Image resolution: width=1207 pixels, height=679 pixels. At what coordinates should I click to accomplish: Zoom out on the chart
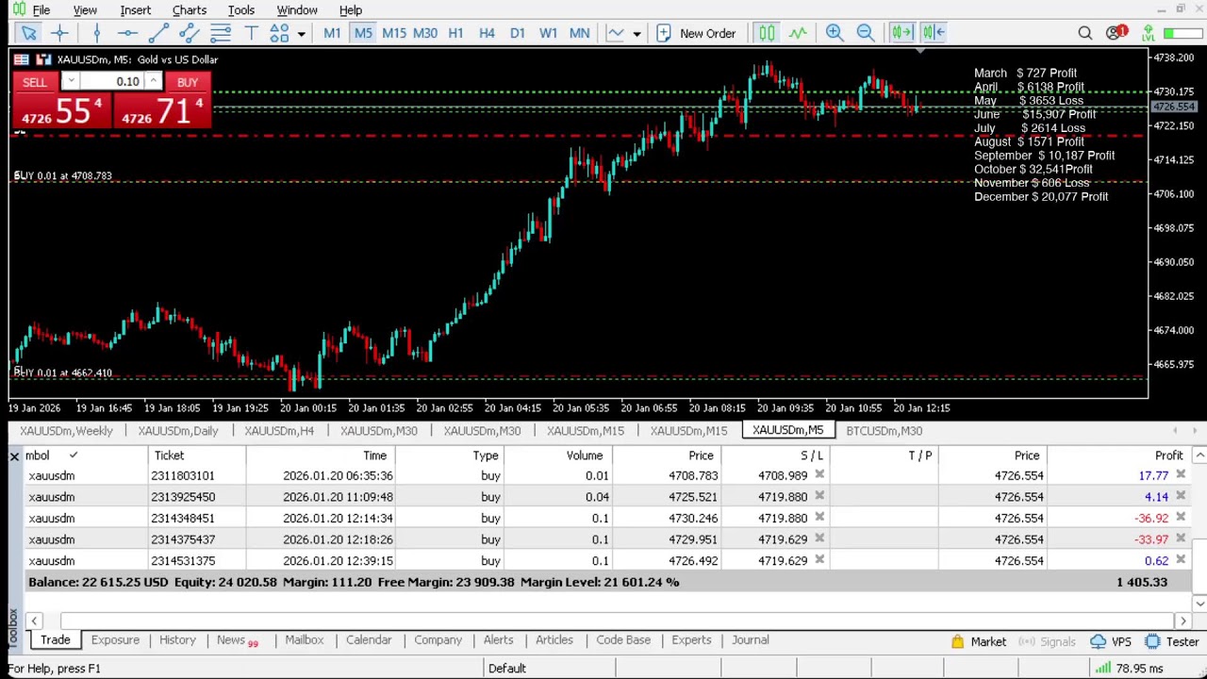865,33
